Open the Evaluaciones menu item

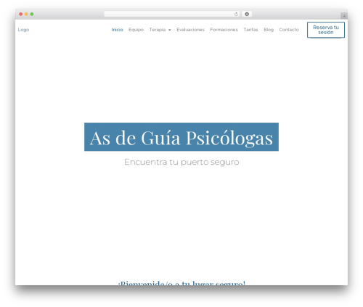(190, 30)
